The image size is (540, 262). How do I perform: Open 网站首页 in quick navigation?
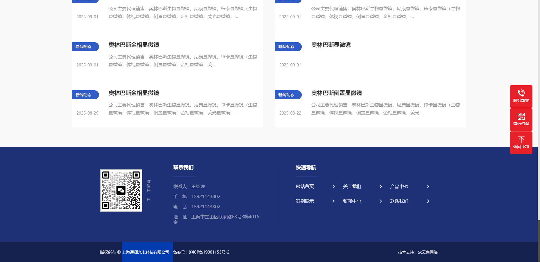pos(305,187)
